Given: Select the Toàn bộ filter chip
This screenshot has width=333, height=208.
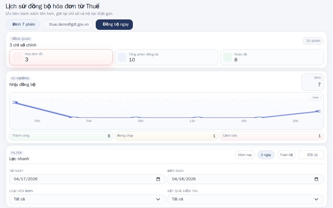Looking at the screenshot, I should click(286, 155).
